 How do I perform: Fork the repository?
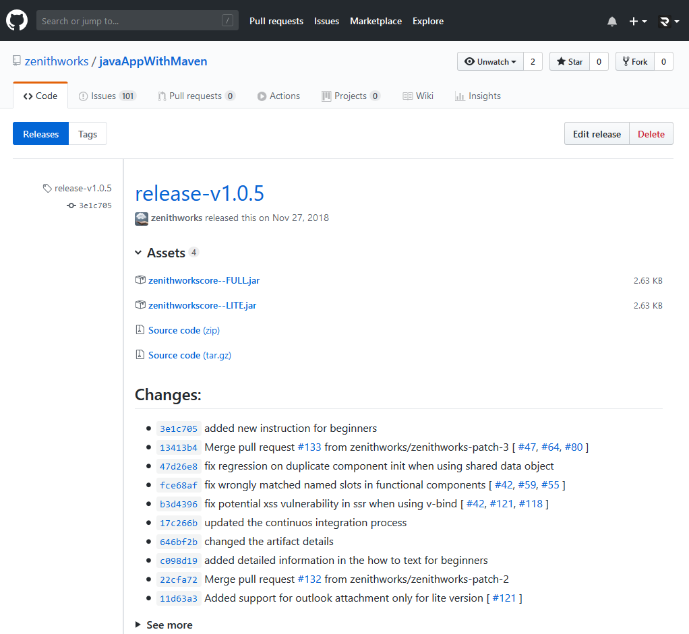coord(635,61)
